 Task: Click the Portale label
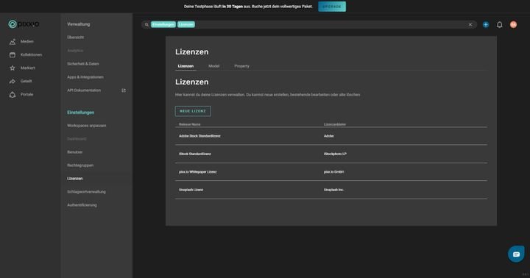pyautogui.click(x=26, y=95)
